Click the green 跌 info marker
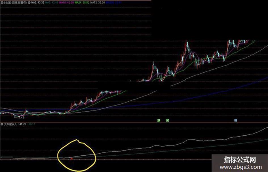268x172 pixels. [x=159, y=121]
